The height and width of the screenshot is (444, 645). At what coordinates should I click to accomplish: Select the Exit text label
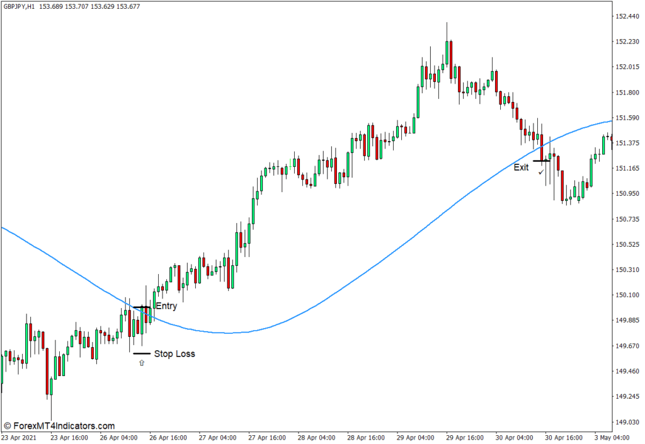click(x=521, y=168)
